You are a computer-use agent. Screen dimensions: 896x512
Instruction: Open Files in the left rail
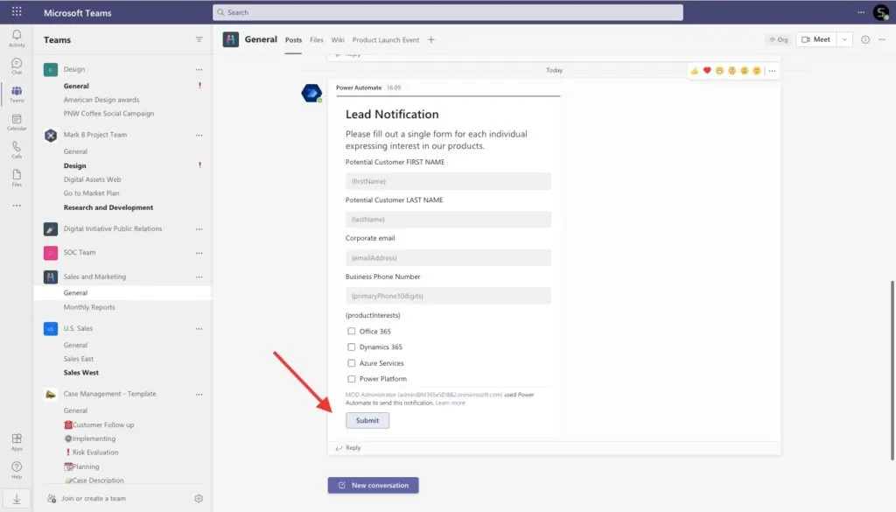(17, 177)
